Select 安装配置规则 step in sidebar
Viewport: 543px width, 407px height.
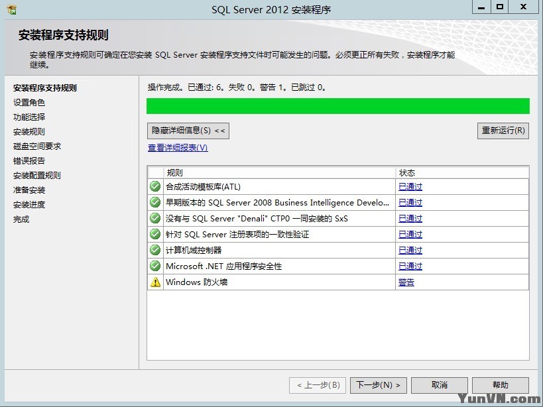[37, 176]
